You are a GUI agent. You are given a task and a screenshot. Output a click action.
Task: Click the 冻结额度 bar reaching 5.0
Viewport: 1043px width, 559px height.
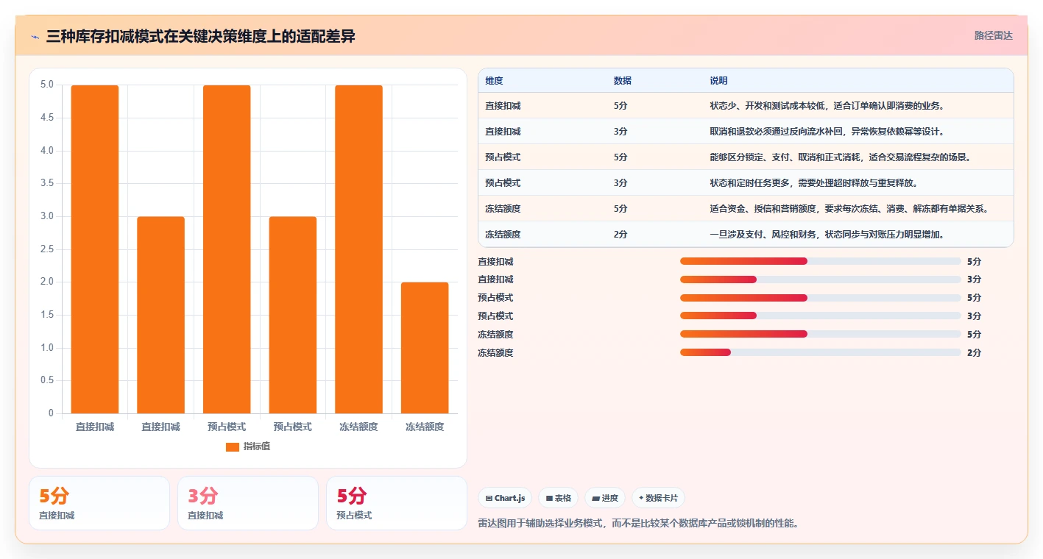(x=358, y=249)
